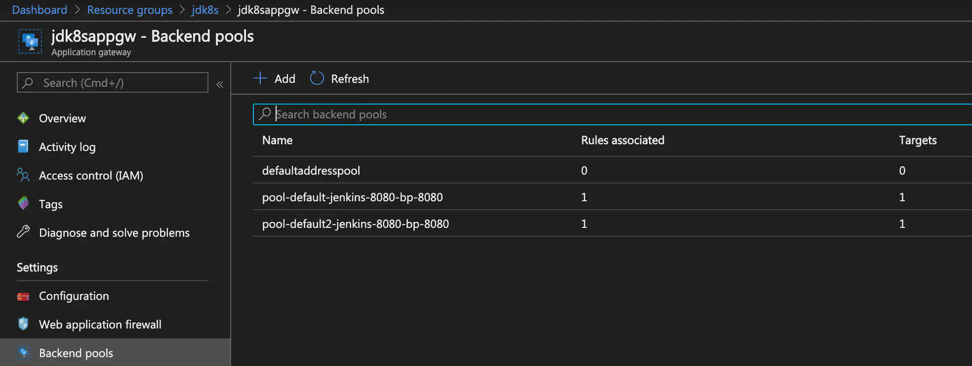Focus the Search backend pools input

445,114
